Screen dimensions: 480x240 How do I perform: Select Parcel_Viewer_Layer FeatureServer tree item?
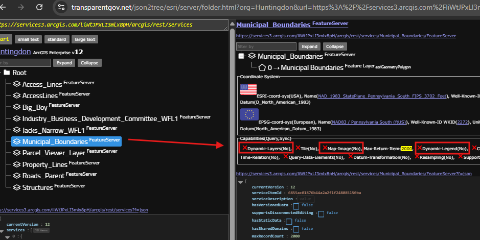(64, 153)
